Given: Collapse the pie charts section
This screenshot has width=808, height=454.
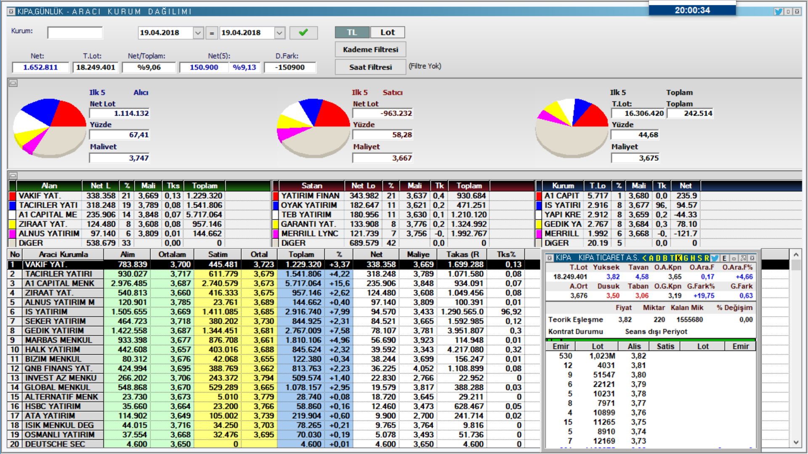Looking at the screenshot, I should tap(13, 83).
